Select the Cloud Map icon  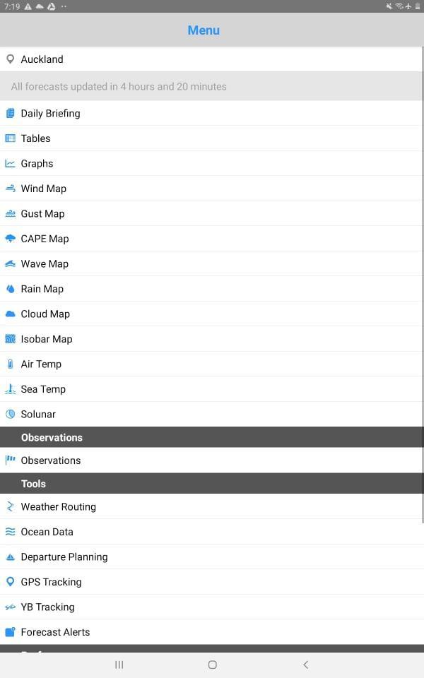pos(10,314)
